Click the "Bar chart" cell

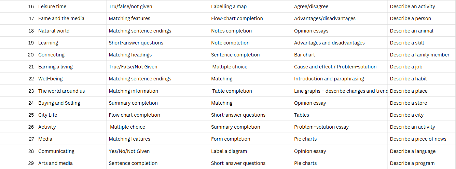coord(304,55)
